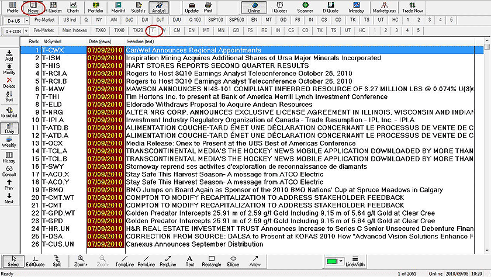
Task: Open the Intraday chart icon
Action: (357, 8)
